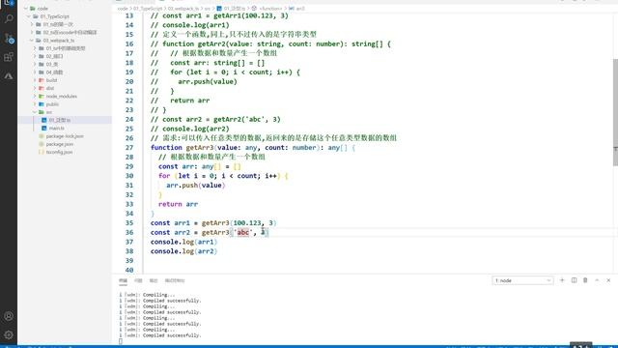
Task: Expand the node_modules folder
Action: 35,97
